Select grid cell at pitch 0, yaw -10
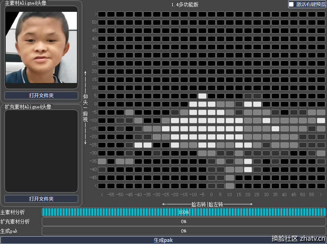Viewport: 327px width, 244px height. [193, 104]
